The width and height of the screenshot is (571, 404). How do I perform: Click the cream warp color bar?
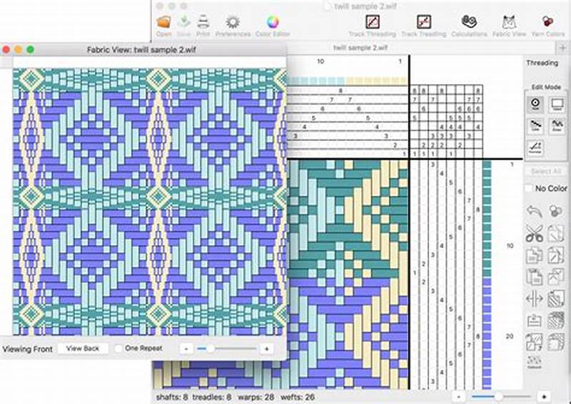pos(376,81)
